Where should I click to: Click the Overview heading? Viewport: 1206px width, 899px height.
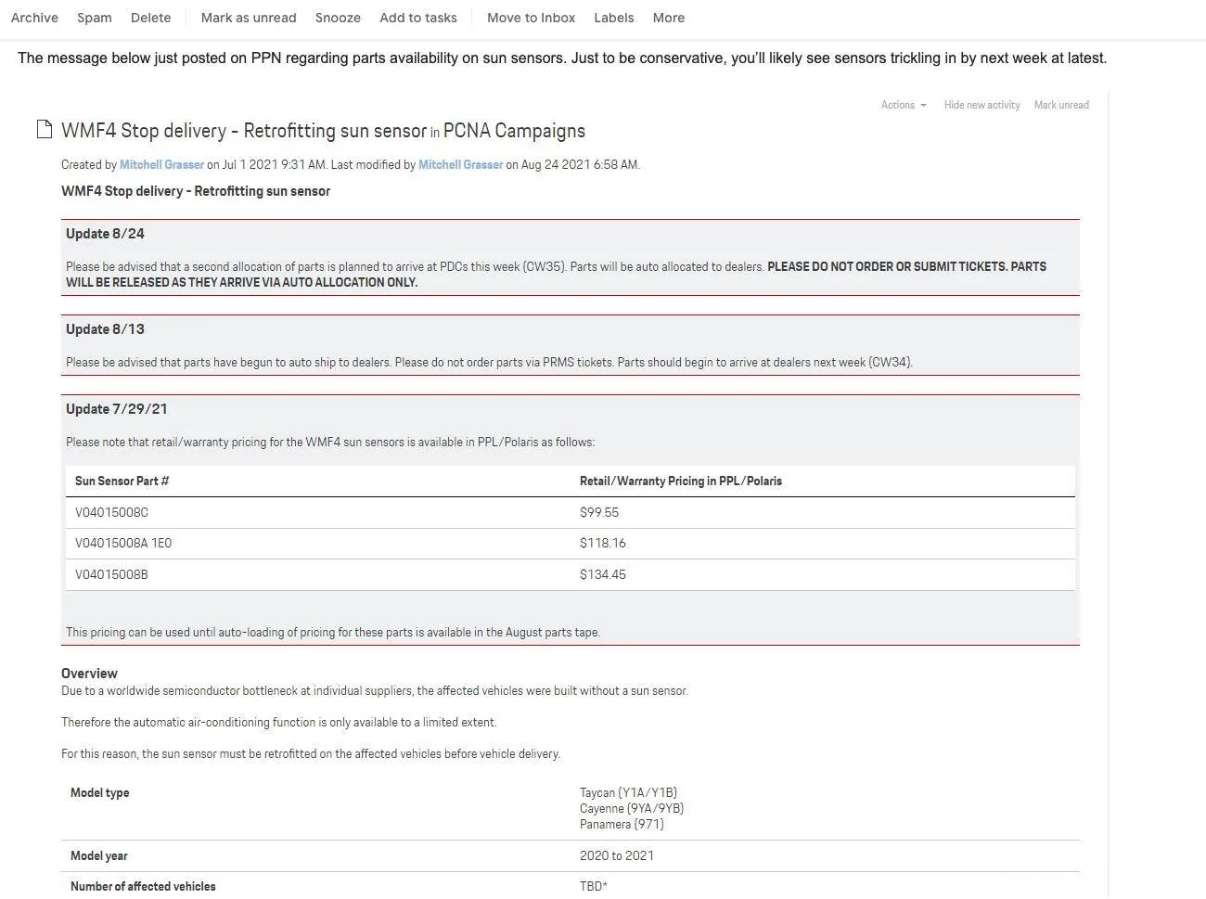89,674
